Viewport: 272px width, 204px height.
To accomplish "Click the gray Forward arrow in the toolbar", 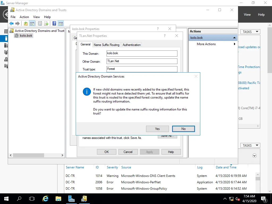I will coord(18,23).
